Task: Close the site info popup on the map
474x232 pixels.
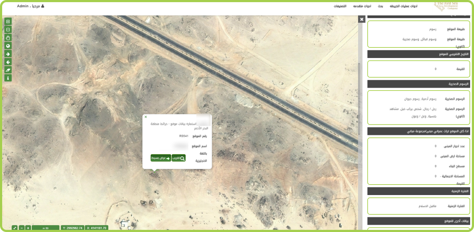Action: 146,117
